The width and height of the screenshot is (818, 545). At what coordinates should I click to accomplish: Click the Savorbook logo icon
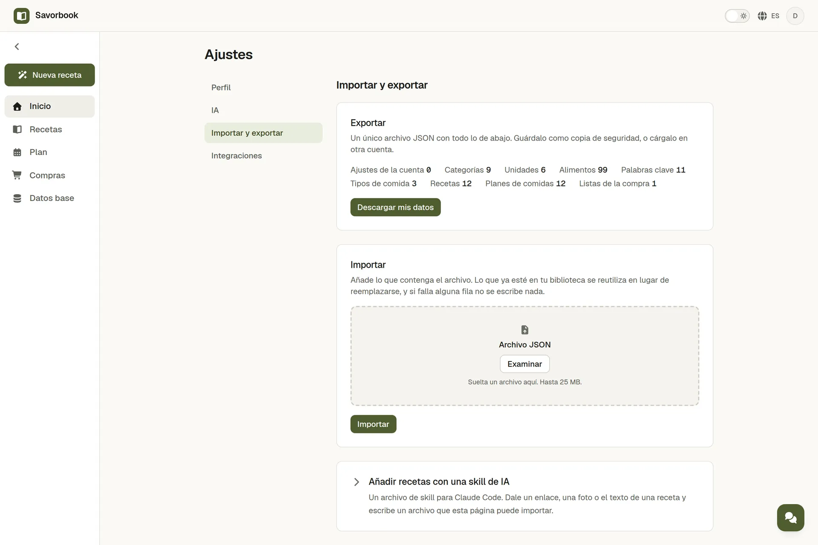point(21,16)
